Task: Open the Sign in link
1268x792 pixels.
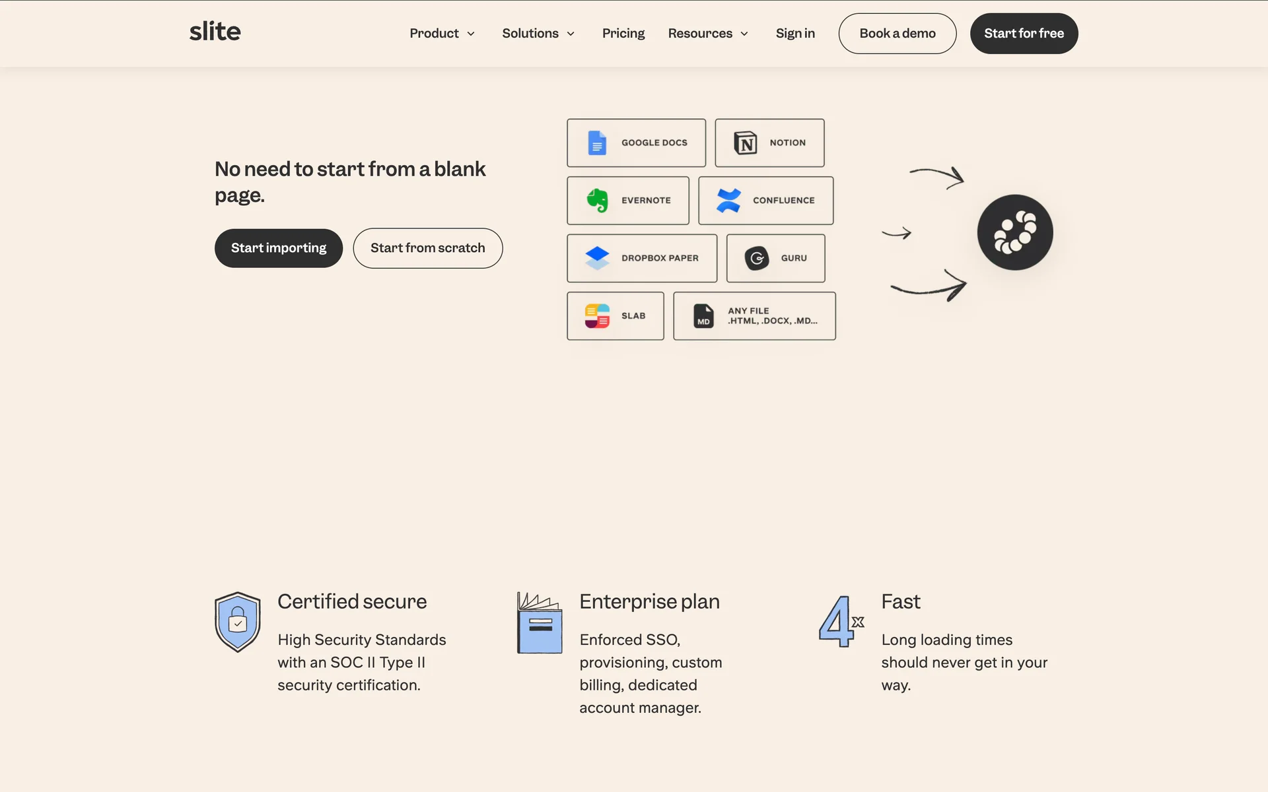Action: (x=794, y=33)
